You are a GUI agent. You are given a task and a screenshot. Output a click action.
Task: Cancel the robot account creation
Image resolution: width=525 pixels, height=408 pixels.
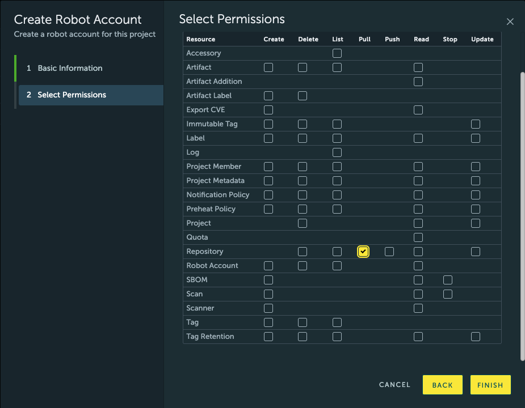(394, 385)
